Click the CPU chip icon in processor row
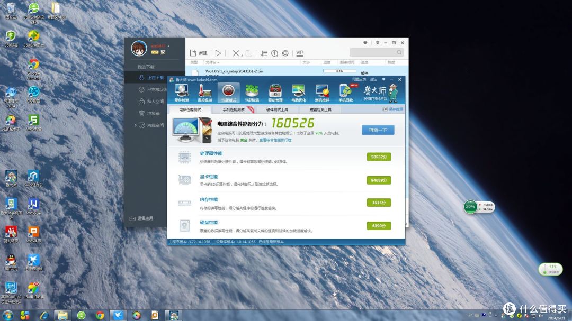The image size is (572, 321). coord(185,158)
